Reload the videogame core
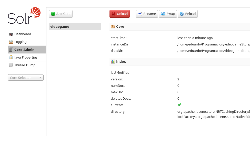250x150 pixels. (x=188, y=14)
